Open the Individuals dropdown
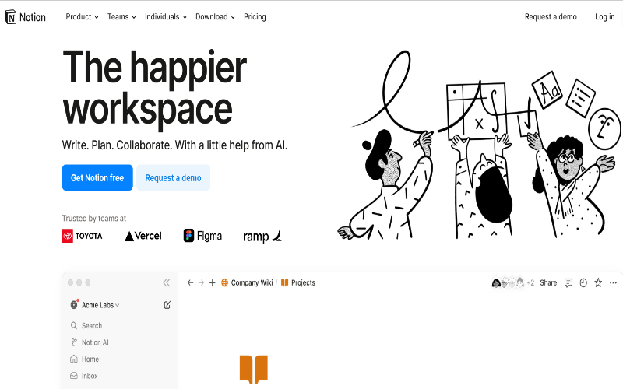The width and height of the screenshot is (623, 389). pos(166,16)
